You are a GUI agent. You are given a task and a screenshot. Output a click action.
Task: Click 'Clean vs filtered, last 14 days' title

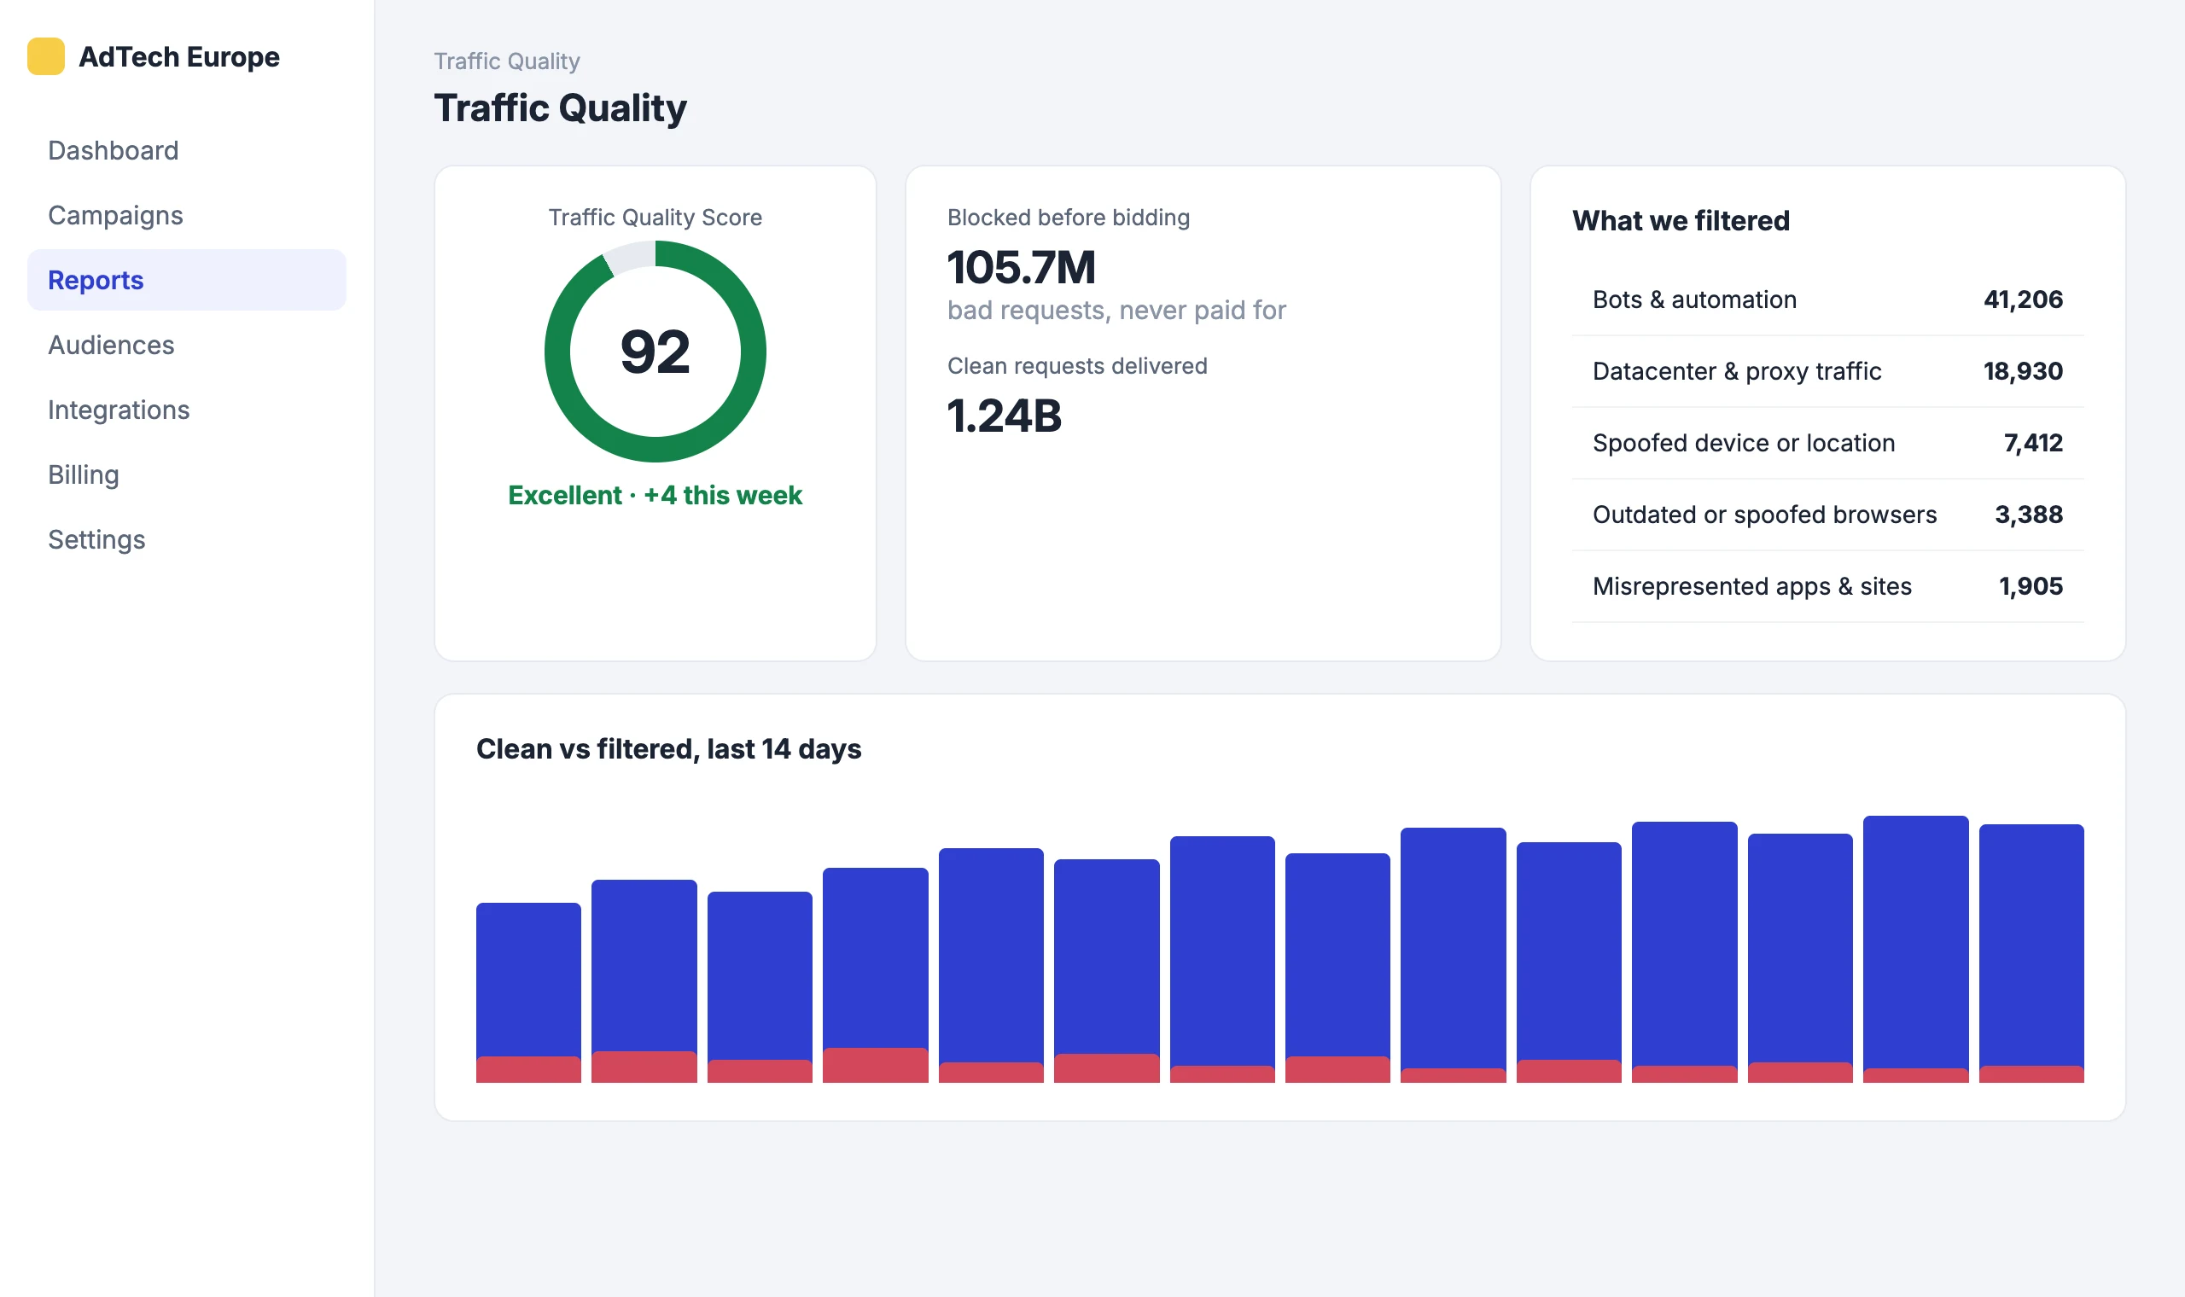click(668, 749)
